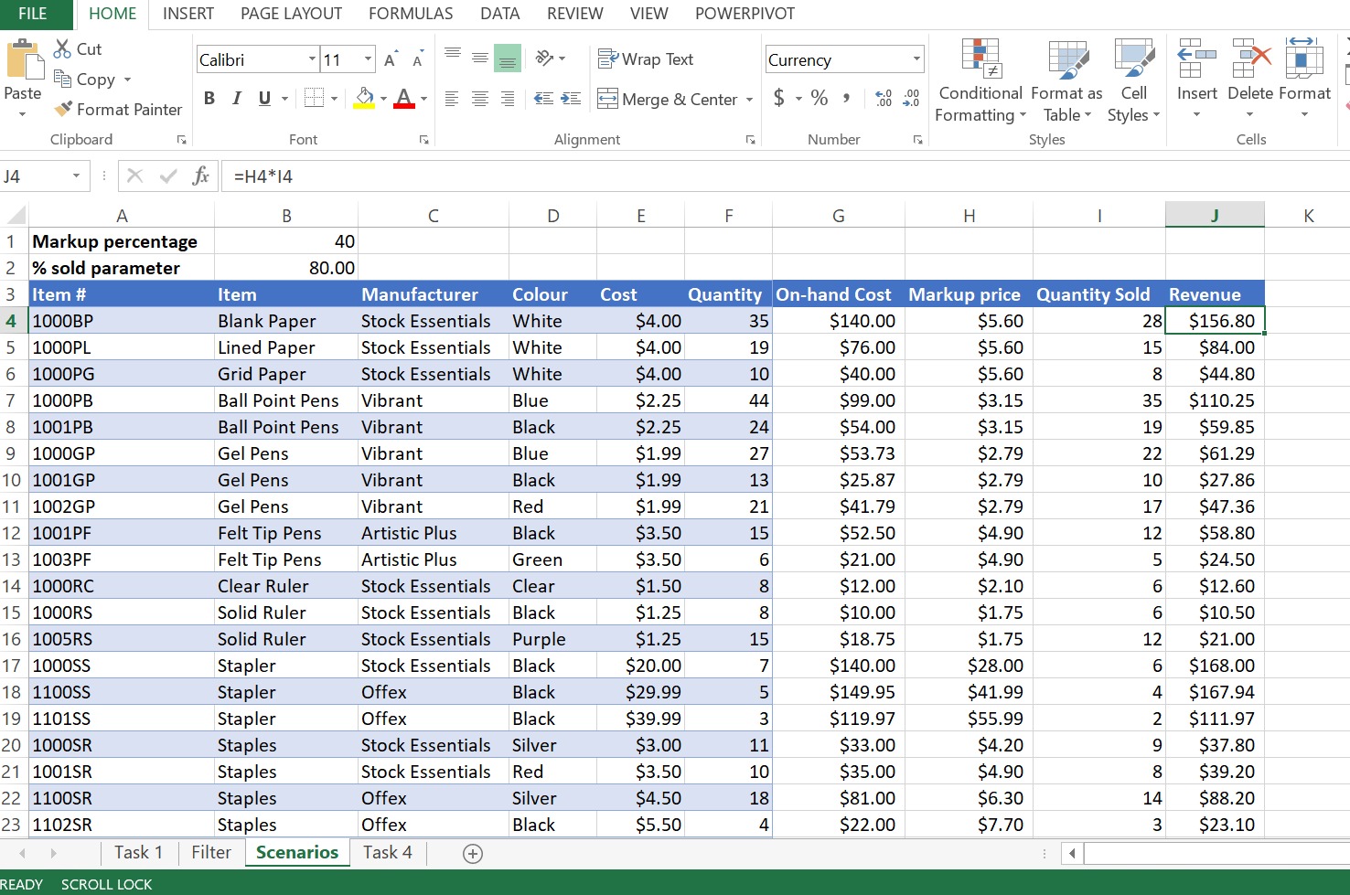The image size is (1350, 895).
Task: Expand the Merge & Center dropdown arrow
Action: click(750, 100)
